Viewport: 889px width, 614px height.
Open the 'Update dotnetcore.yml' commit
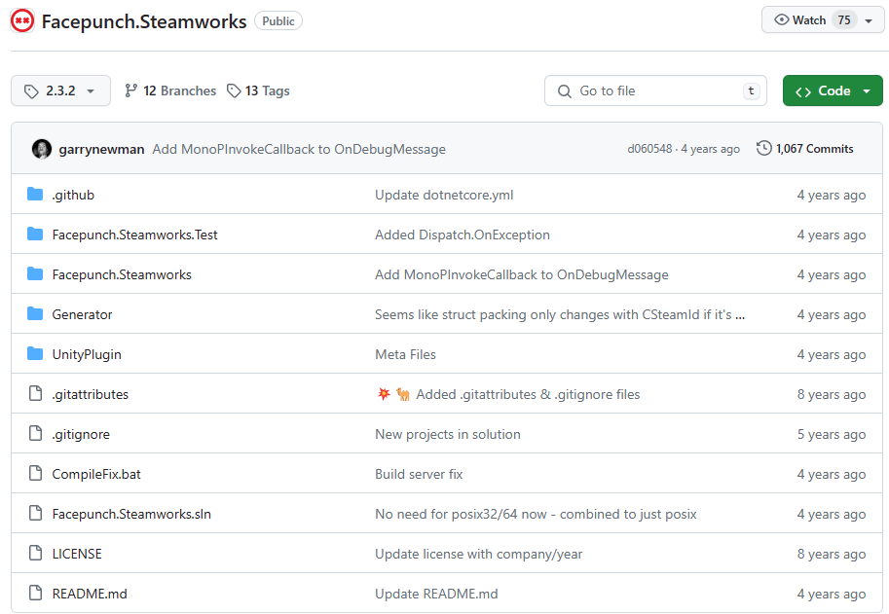click(x=444, y=195)
